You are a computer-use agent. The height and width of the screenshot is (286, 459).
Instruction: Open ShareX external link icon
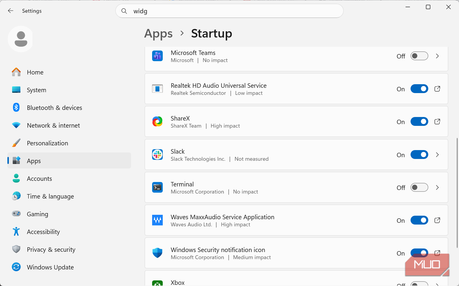click(437, 122)
